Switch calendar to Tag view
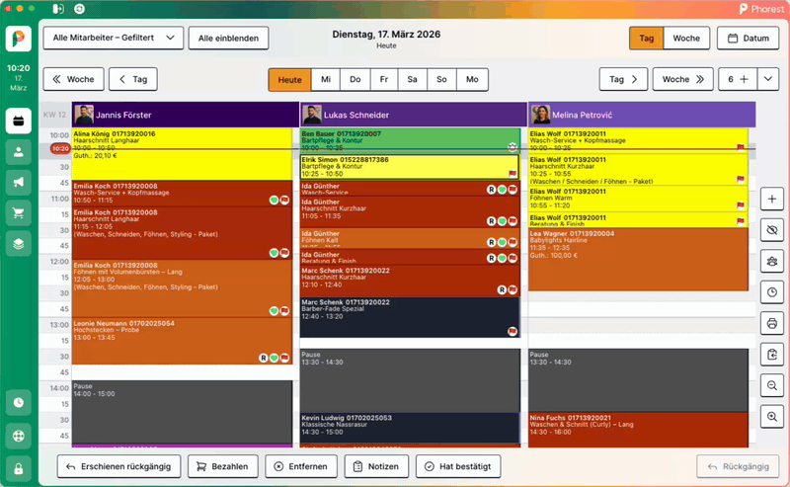Image resolution: width=790 pixels, height=487 pixels. 647,39
